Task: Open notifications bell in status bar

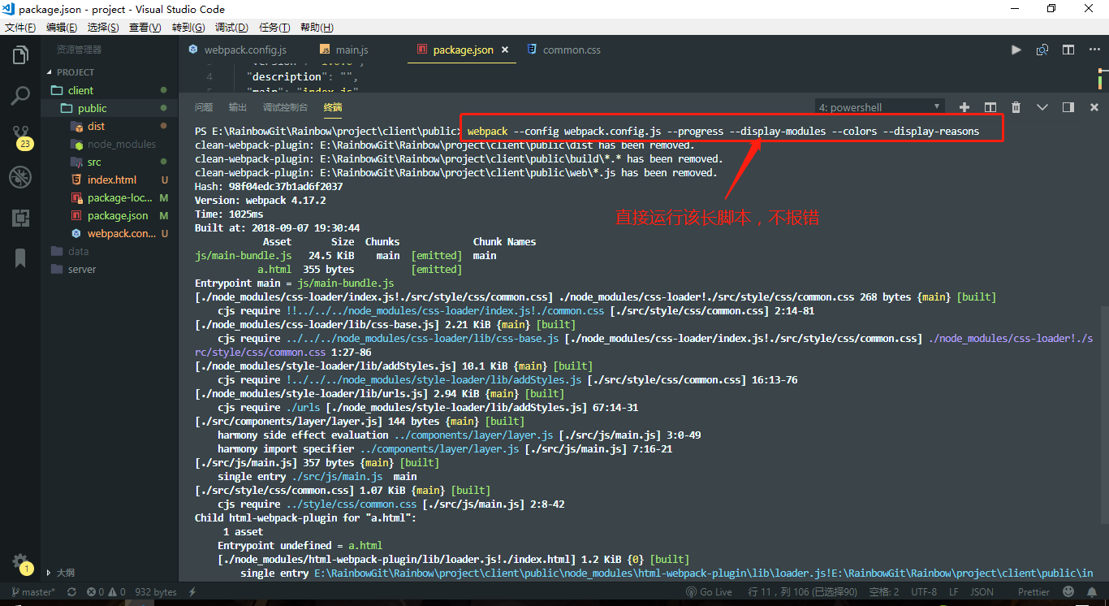Action: [x=1093, y=592]
